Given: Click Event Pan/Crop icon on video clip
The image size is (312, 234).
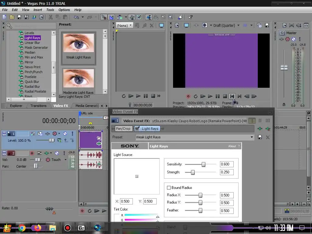Looking at the screenshot, I should click(x=99, y=138).
